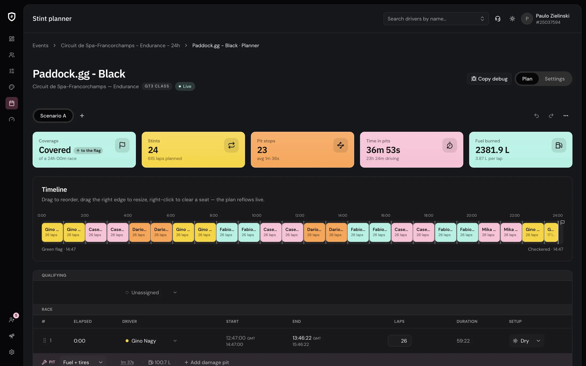This screenshot has width=586, height=366.
Task: Click the 13:46:22 GMT end time
Action: click(307, 338)
